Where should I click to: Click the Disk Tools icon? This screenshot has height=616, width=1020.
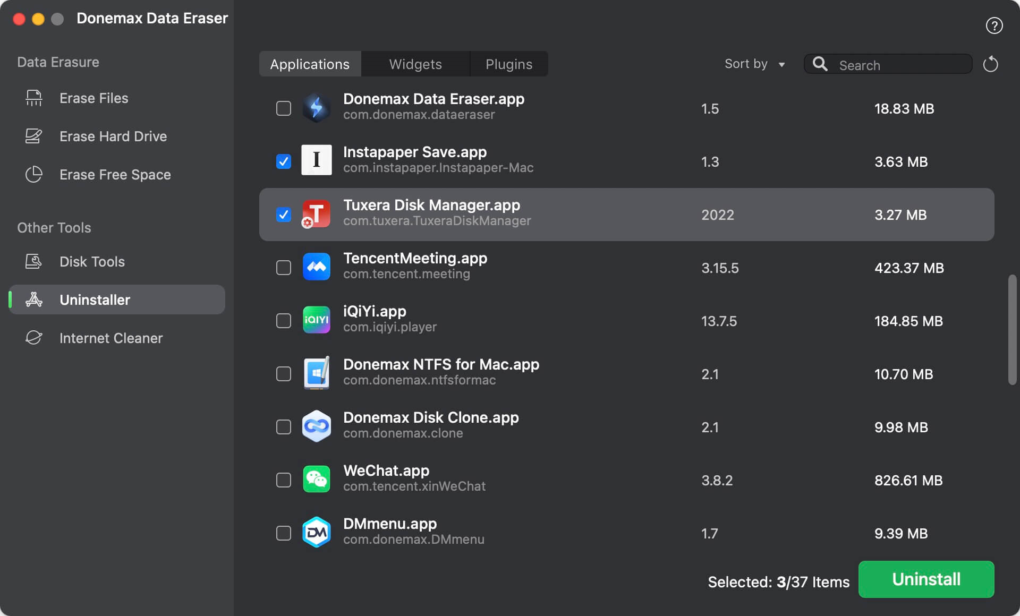(34, 262)
